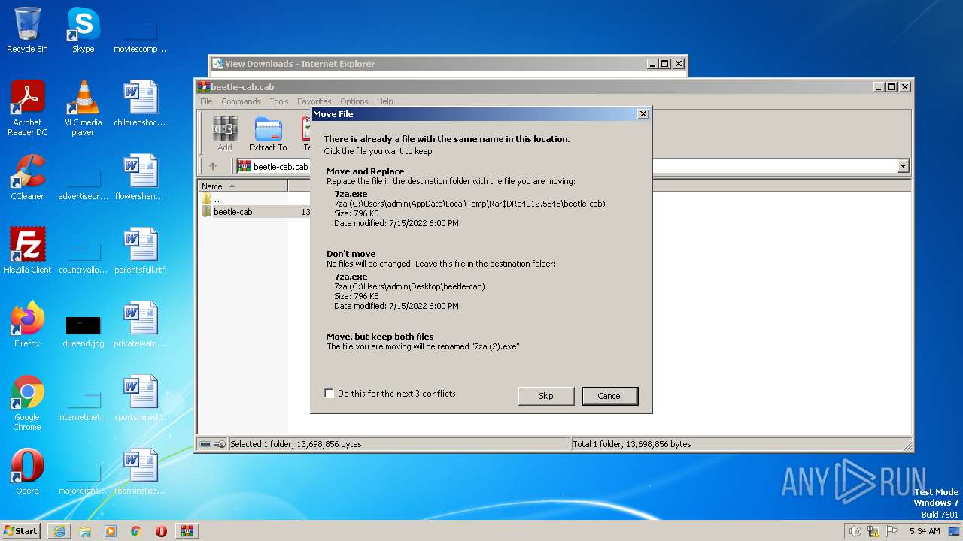The width and height of the screenshot is (963, 541).
Task: Click the Extract To toolbar icon
Action: (268, 134)
